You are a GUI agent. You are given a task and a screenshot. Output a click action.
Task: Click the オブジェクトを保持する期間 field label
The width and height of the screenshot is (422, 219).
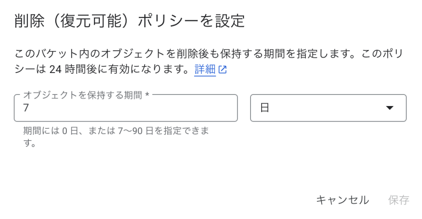(x=82, y=95)
